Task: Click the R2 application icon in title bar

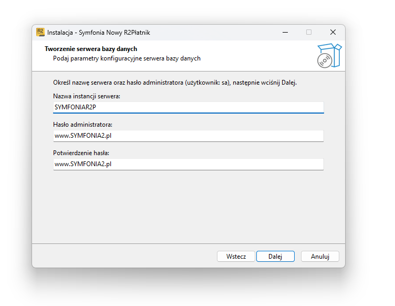Action: tap(40, 32)
